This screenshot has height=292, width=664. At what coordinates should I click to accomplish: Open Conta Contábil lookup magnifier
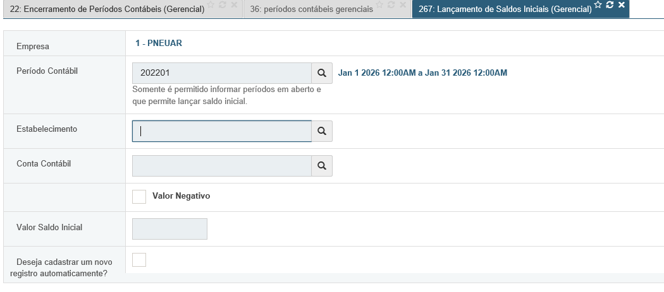322,166
